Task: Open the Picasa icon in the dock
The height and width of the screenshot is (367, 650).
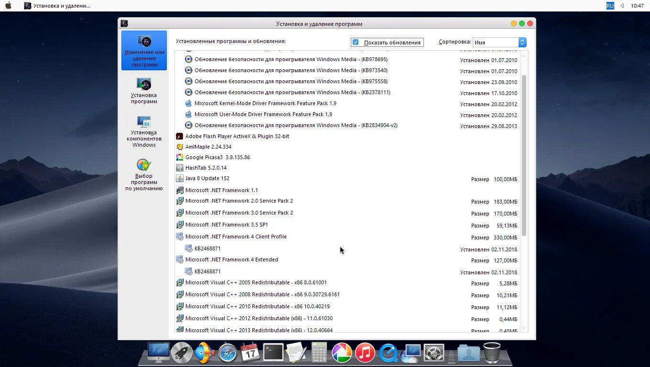Action: pyautogui.click(x=342, y=353)
